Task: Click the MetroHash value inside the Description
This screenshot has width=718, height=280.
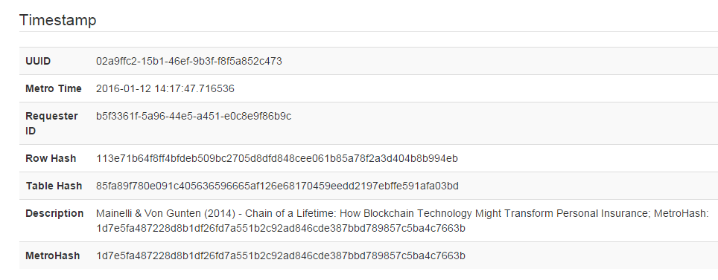Action: point(281,229)
